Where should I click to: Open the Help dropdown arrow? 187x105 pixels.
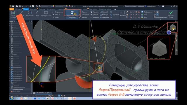[165, 6]
